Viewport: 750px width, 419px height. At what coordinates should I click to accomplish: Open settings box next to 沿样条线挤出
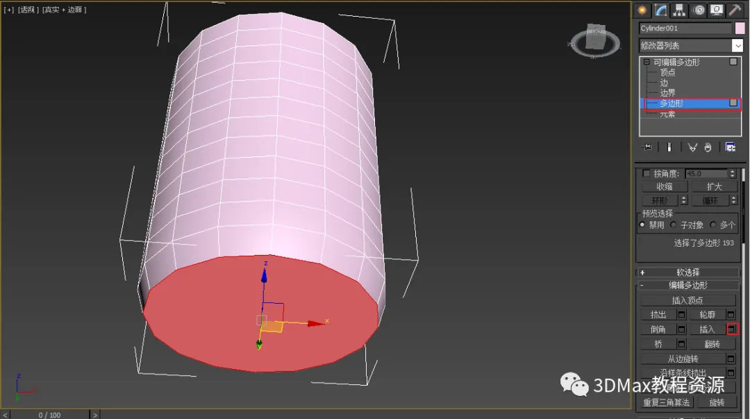tap(731, 372)
